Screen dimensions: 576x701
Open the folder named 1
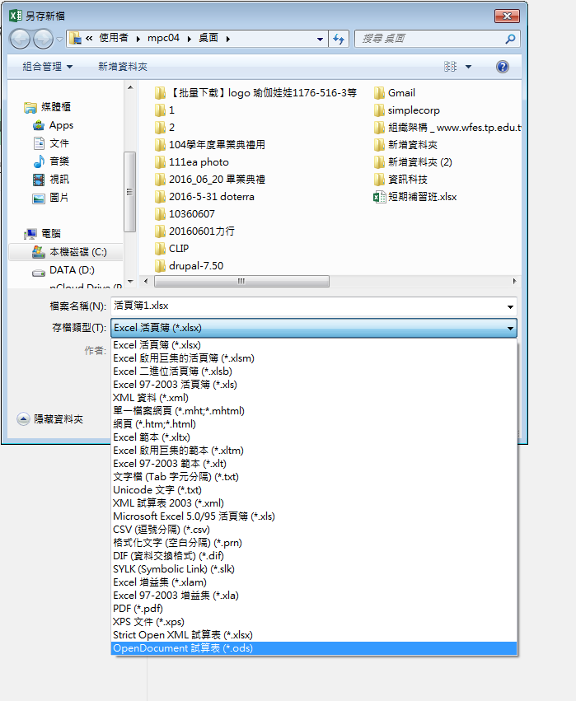(x=165, y=110)
